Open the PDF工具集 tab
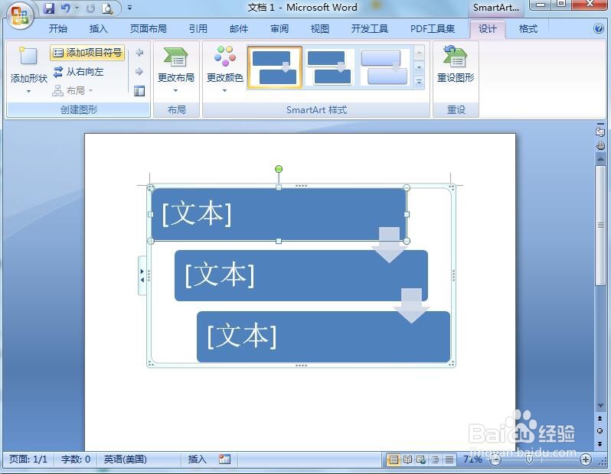The height and width of the screenshot is (474, 611). [433, 29]
